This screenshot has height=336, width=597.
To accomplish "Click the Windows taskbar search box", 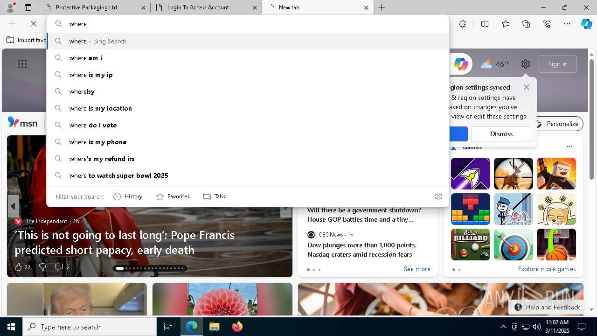I will click(90, 327).
